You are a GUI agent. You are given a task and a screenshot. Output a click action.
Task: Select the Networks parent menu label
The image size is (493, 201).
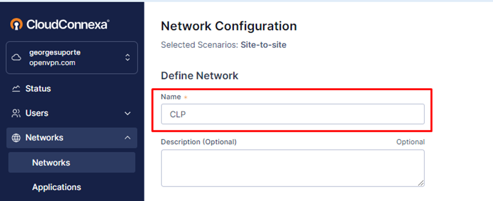click(x=45, y=138)
